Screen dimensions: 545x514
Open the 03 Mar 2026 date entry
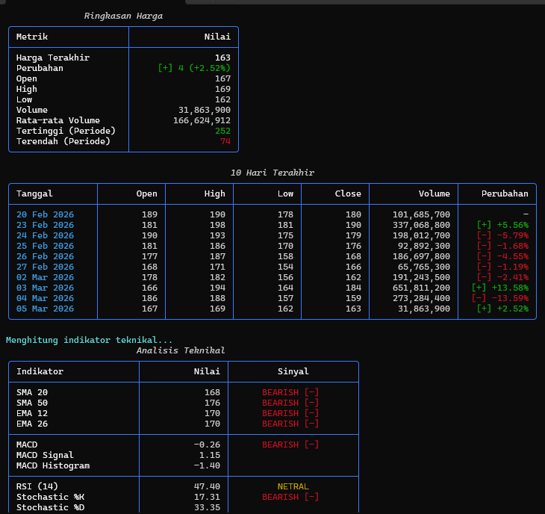click(x=45, y=288)
